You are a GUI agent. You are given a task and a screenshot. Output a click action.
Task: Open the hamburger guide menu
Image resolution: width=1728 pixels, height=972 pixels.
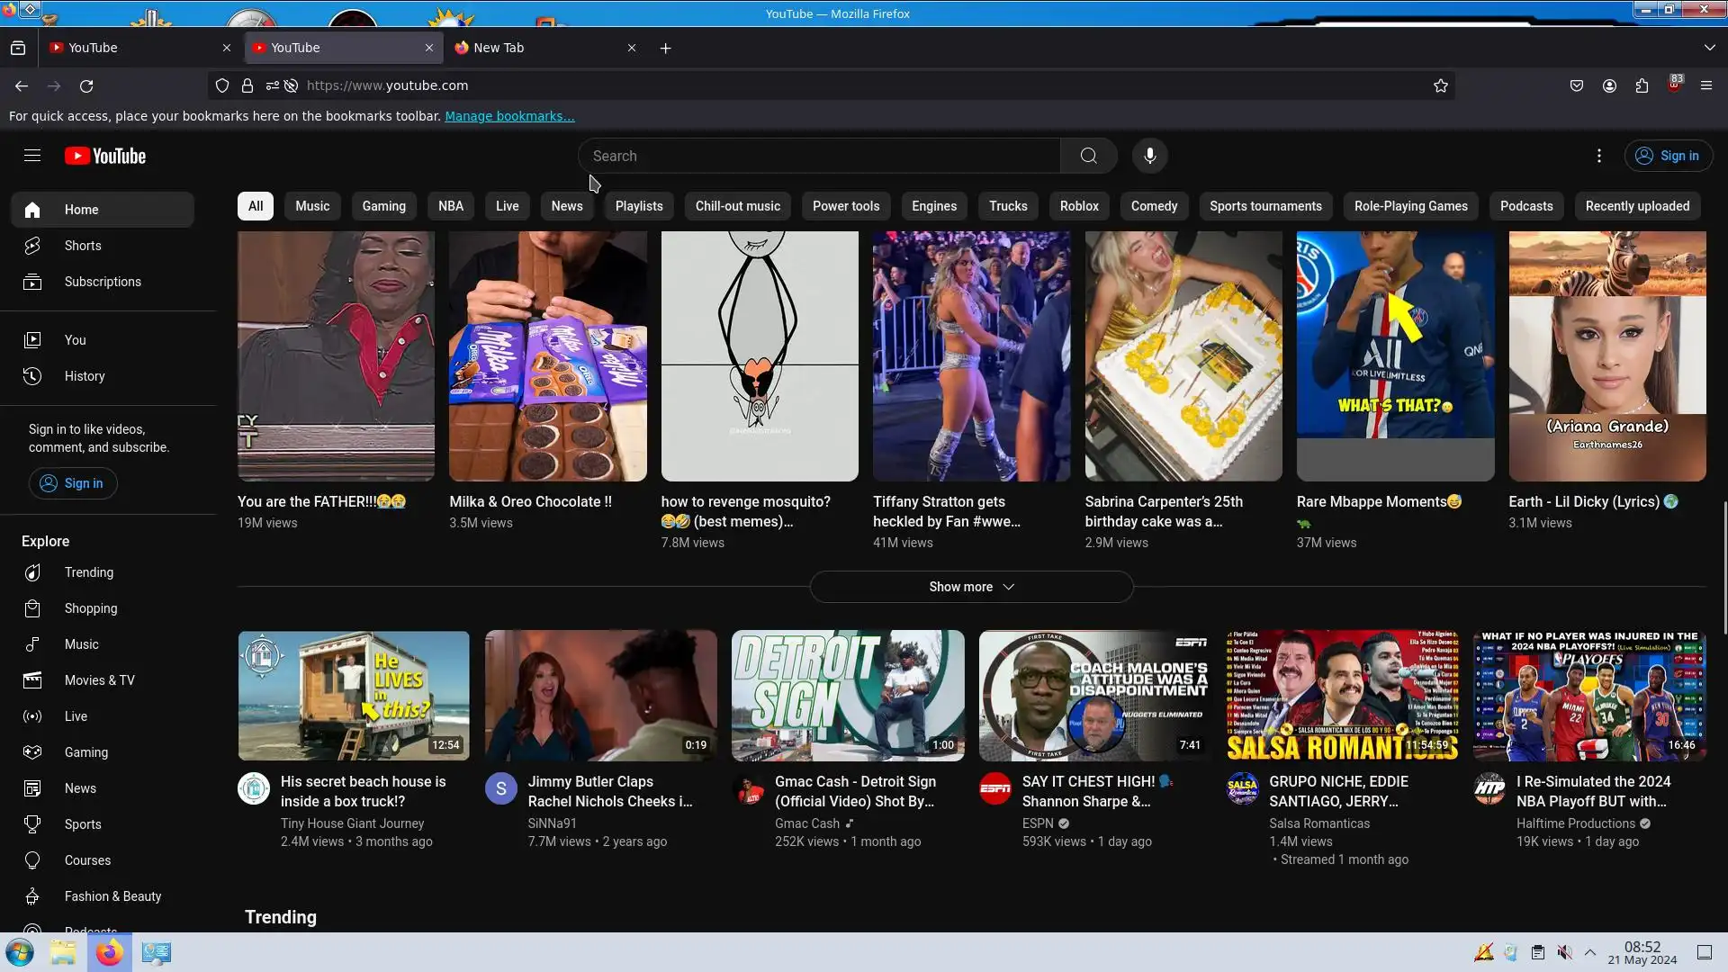pos(32,156)
